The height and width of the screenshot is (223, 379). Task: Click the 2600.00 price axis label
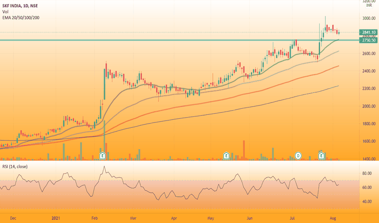[x=369, y=54]
